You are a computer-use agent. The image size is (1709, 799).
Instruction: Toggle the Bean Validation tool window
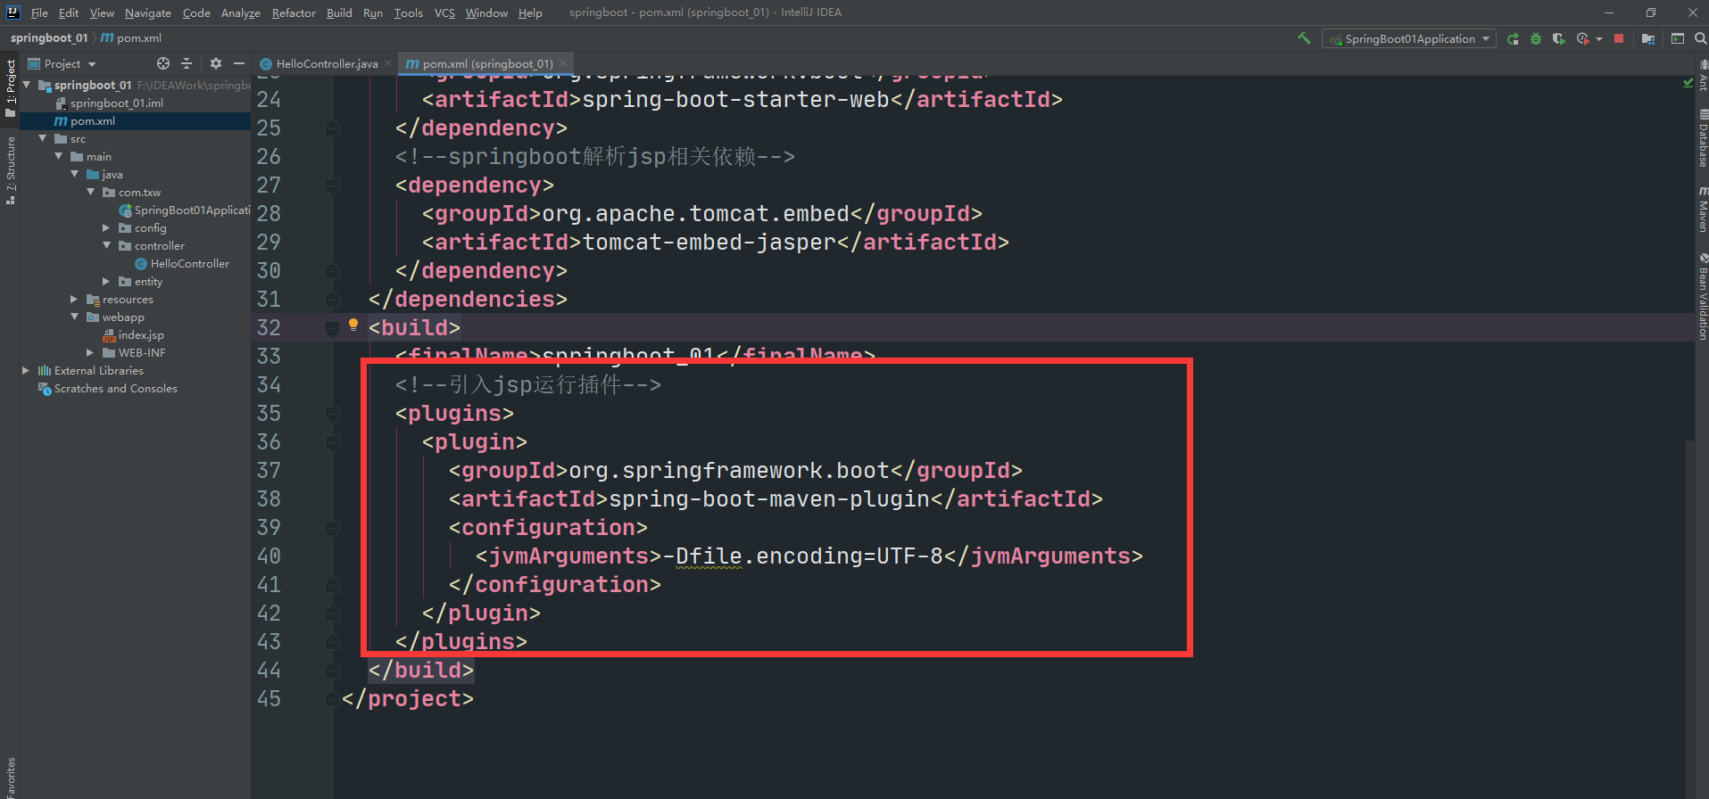1702,295
